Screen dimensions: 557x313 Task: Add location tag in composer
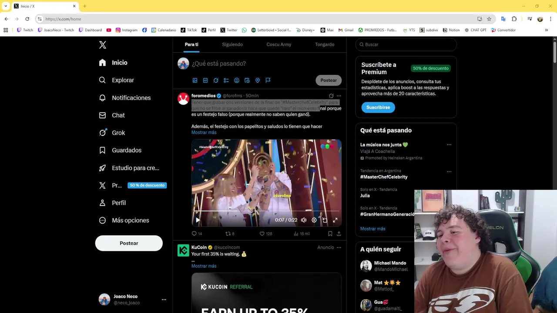point(258,80)
